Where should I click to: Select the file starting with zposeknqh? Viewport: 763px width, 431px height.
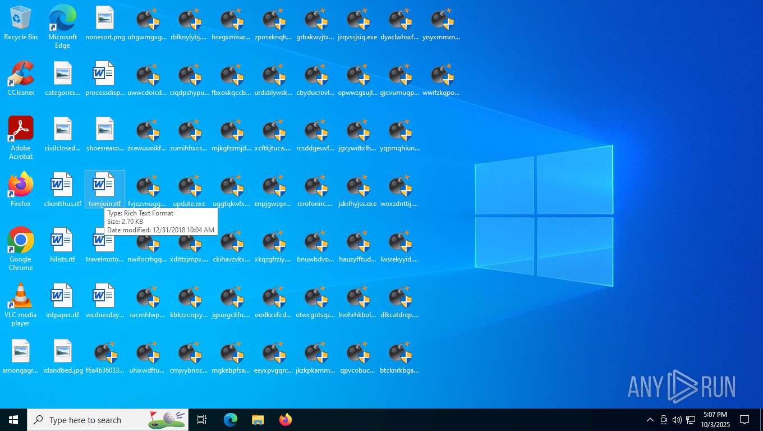pyautogui.click(x=273, y=24)
